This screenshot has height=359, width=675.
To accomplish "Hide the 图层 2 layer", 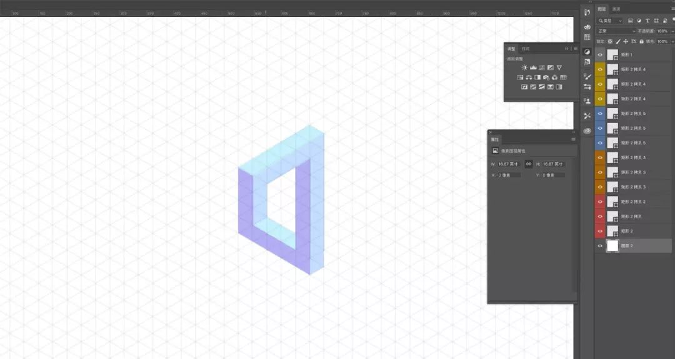I will (x=600, y=246).
